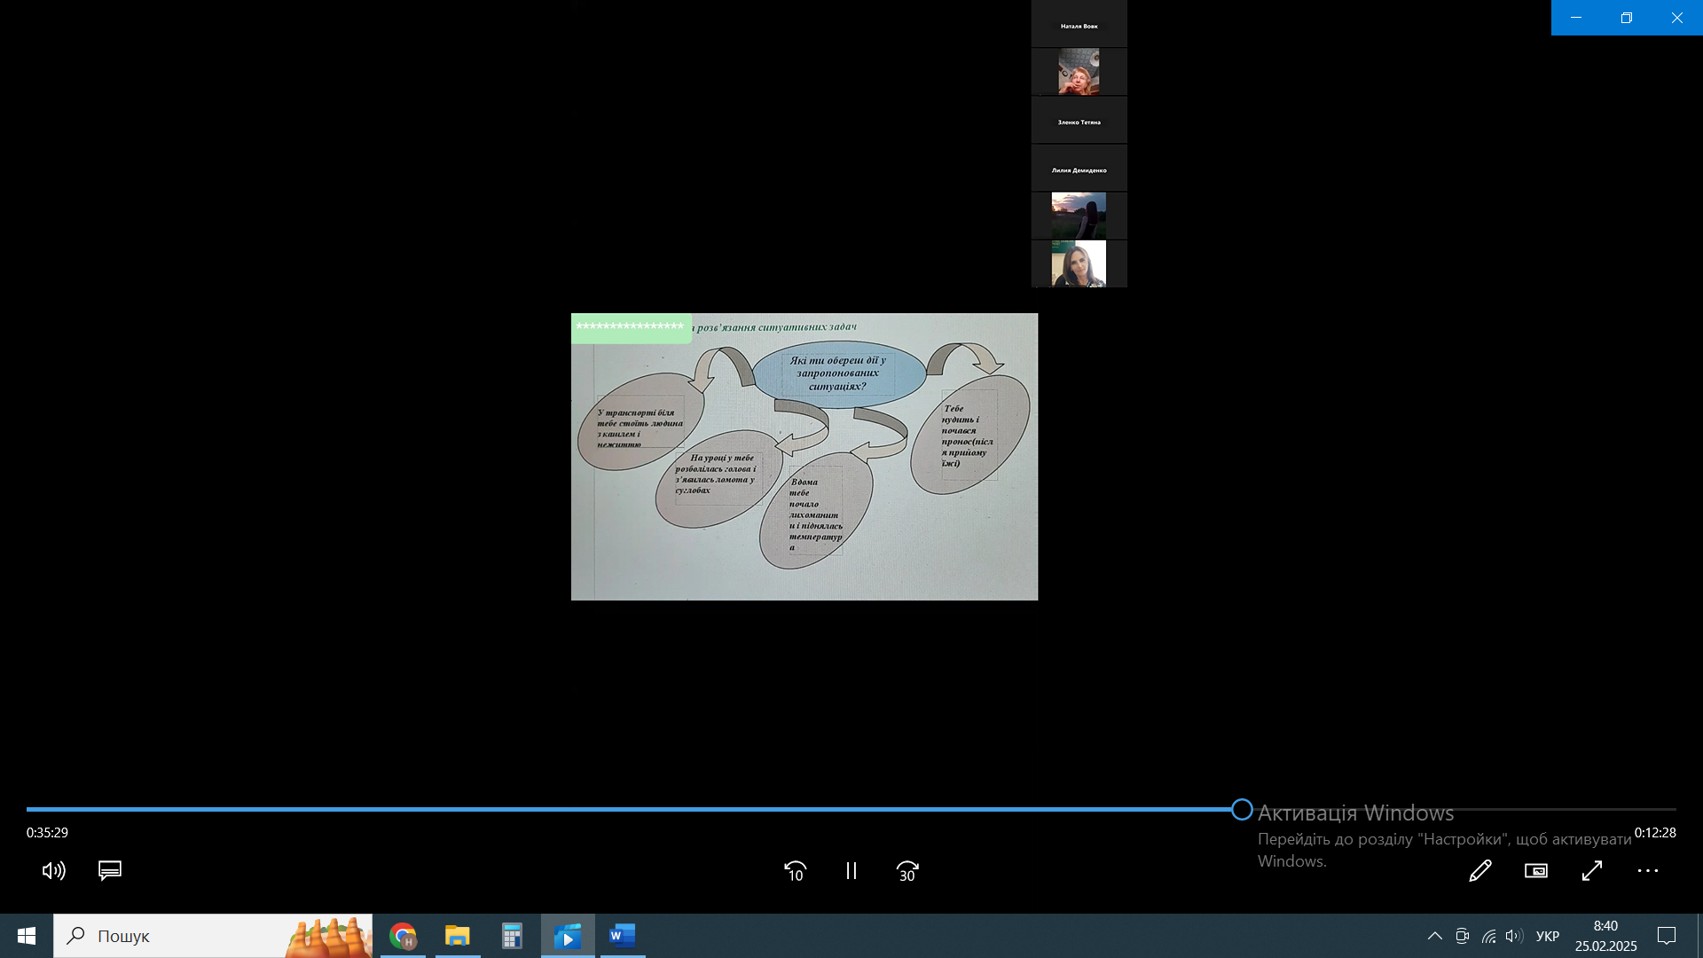Switch to mini view mode
This screenshot has width=1703, height=958.
1536,871
